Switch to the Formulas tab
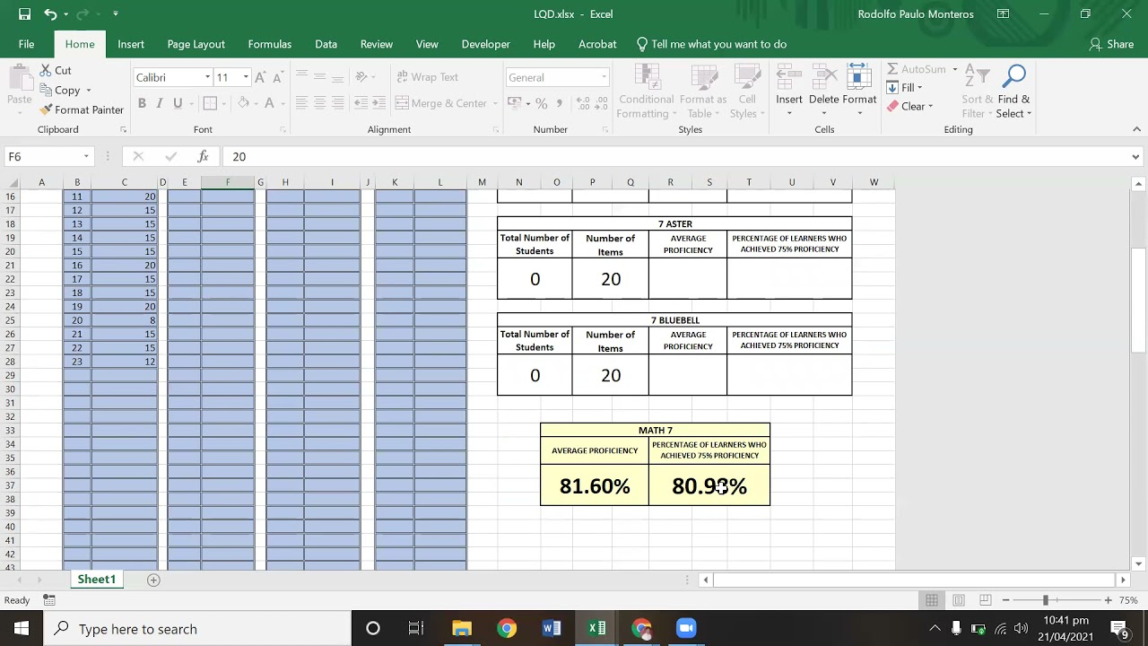This screenshot has width=1148, height=646. tap(269, 44)
